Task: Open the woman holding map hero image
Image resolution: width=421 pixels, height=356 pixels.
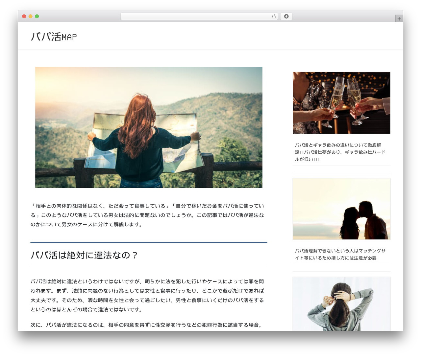Action: click(x=149, y=127)
